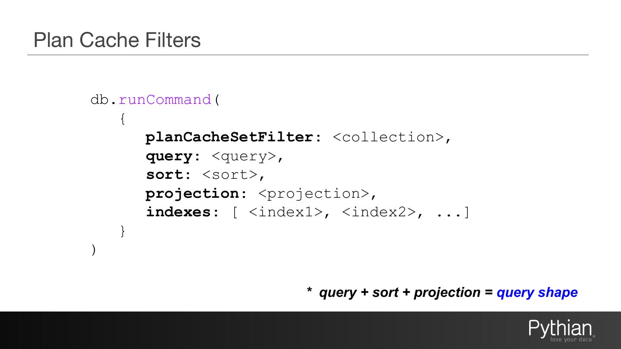
Task: Click the closing curly brace
Action: (x=123, y=231)
